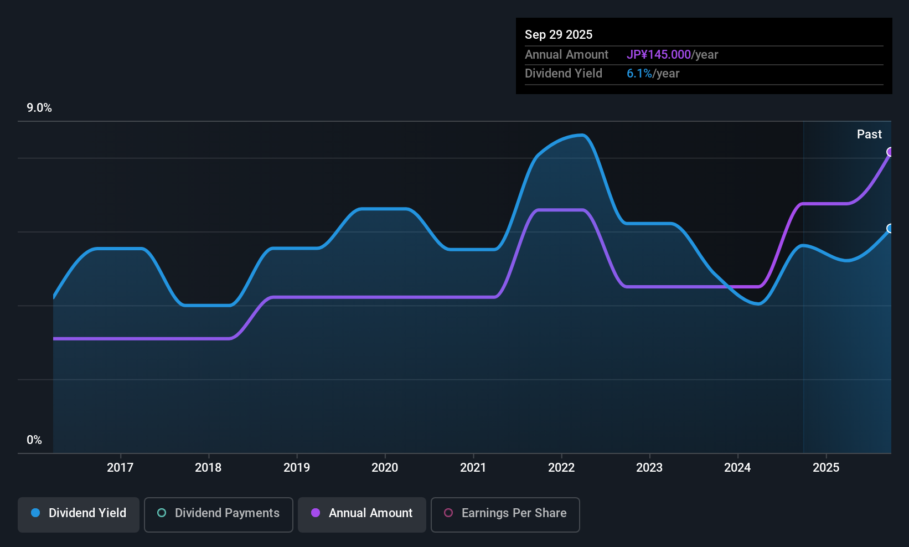
Task: Select the blue Dividend Yield legend dot
Action: [35, 513]
